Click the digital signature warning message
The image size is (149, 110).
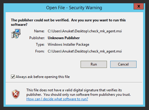tap(78, 92)
